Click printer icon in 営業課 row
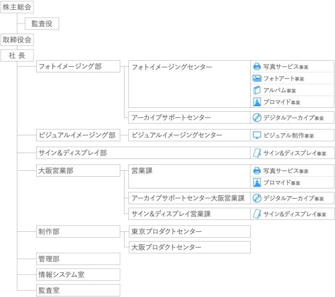Image resolution: width=335 pixels, height=297 pixels. (257, 171)
